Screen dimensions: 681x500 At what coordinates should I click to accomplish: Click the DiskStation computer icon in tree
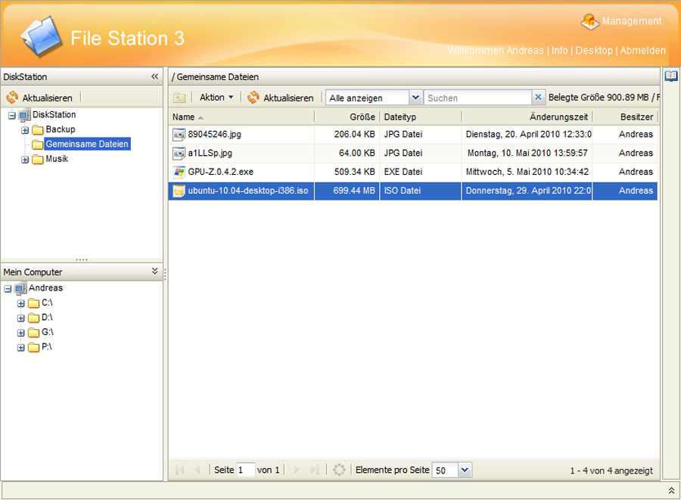[x=24, y=116]
